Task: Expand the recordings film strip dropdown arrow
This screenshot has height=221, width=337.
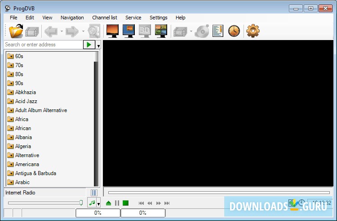Action: [191, 32]
